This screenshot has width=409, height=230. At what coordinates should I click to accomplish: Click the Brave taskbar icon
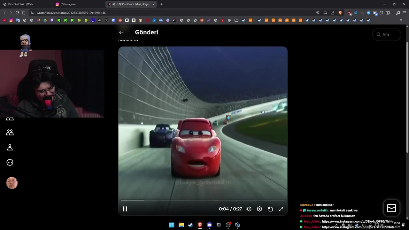click(x=200, y=225)
